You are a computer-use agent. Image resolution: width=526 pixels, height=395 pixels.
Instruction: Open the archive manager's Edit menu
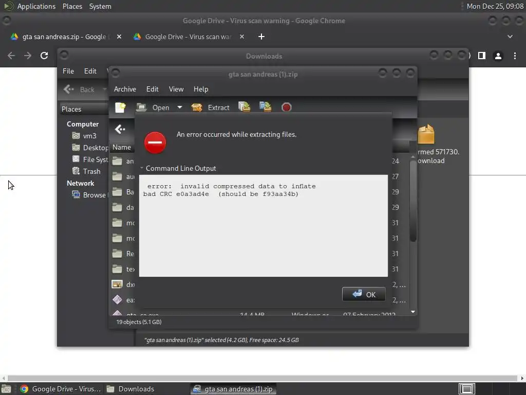[152, 89]
